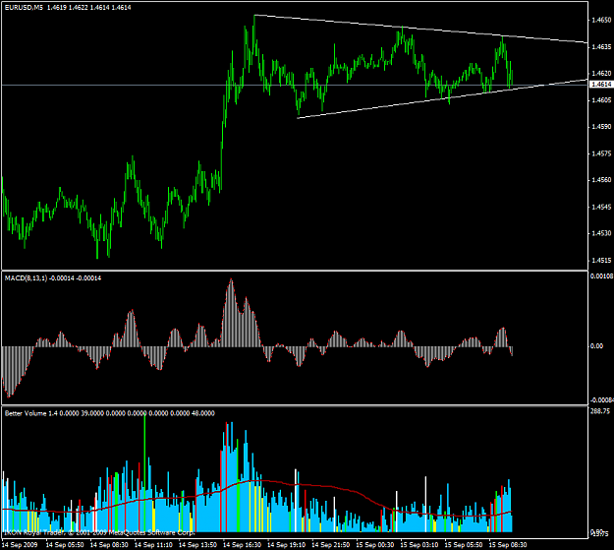Image resolution: width=614 pixels, height=550 pixels.
Task: Click the 14 Sep 21:50 time label
Action: [330, 545]
